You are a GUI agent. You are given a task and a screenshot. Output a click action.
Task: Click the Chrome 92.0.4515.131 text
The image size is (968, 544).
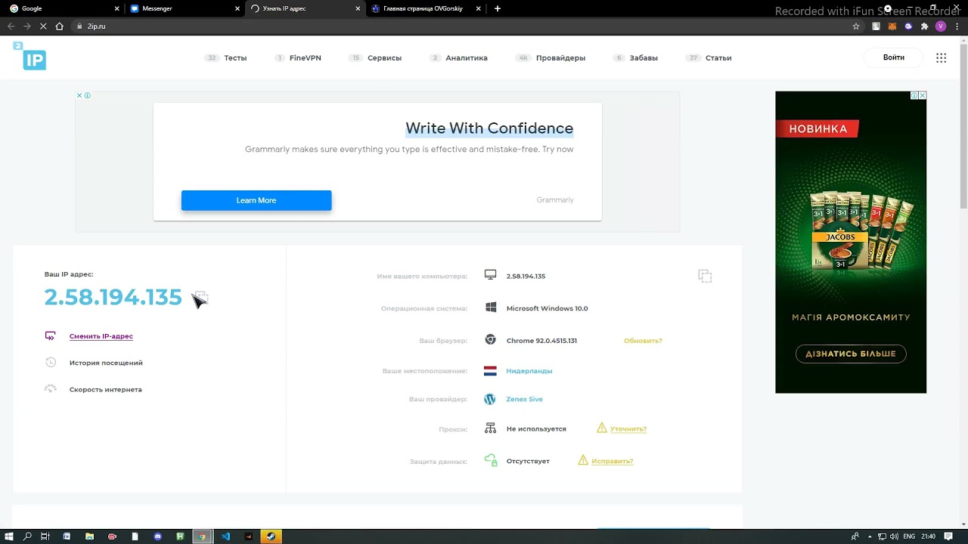(541, 341)
